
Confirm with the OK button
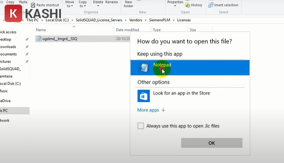tap(211, 143)
